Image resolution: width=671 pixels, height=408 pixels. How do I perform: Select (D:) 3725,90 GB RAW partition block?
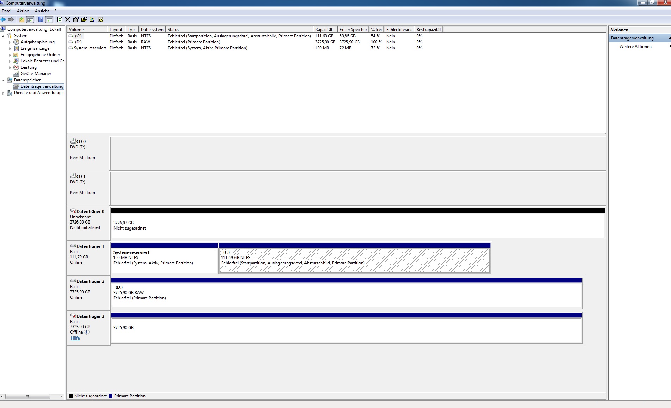[x=346, y=293]
